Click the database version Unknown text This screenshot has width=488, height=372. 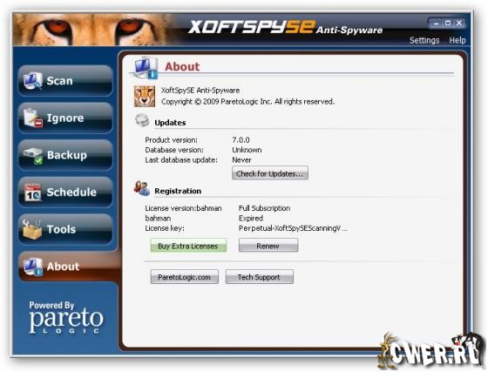click(247, 150)
